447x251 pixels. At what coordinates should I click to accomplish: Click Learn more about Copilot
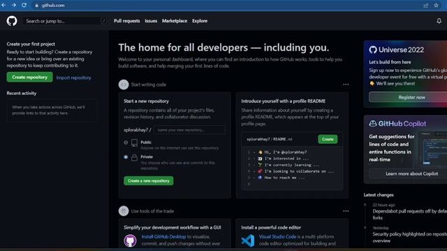(411, 174)
